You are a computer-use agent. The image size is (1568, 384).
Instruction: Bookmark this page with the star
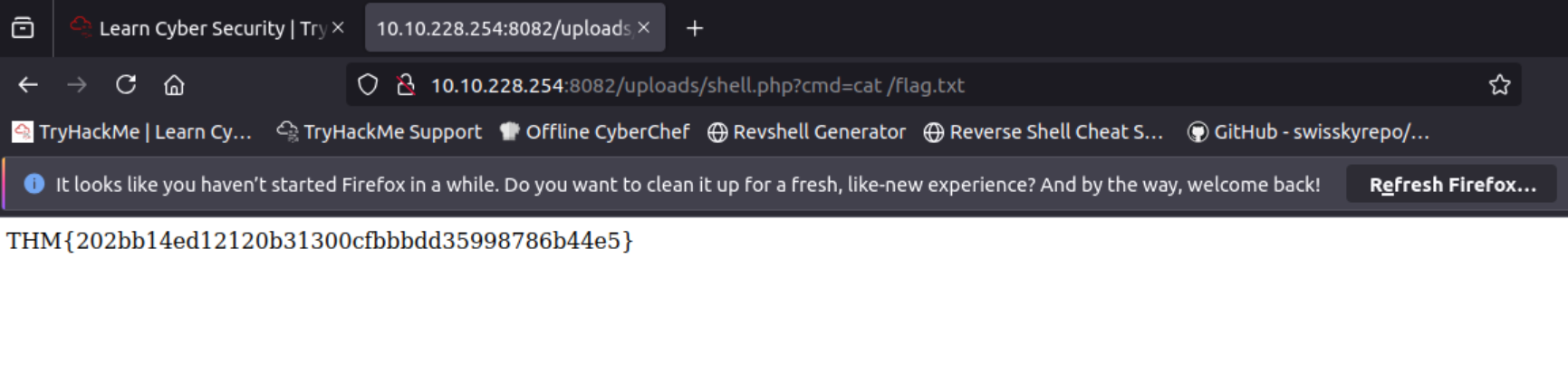click(x=1499, y=85)
